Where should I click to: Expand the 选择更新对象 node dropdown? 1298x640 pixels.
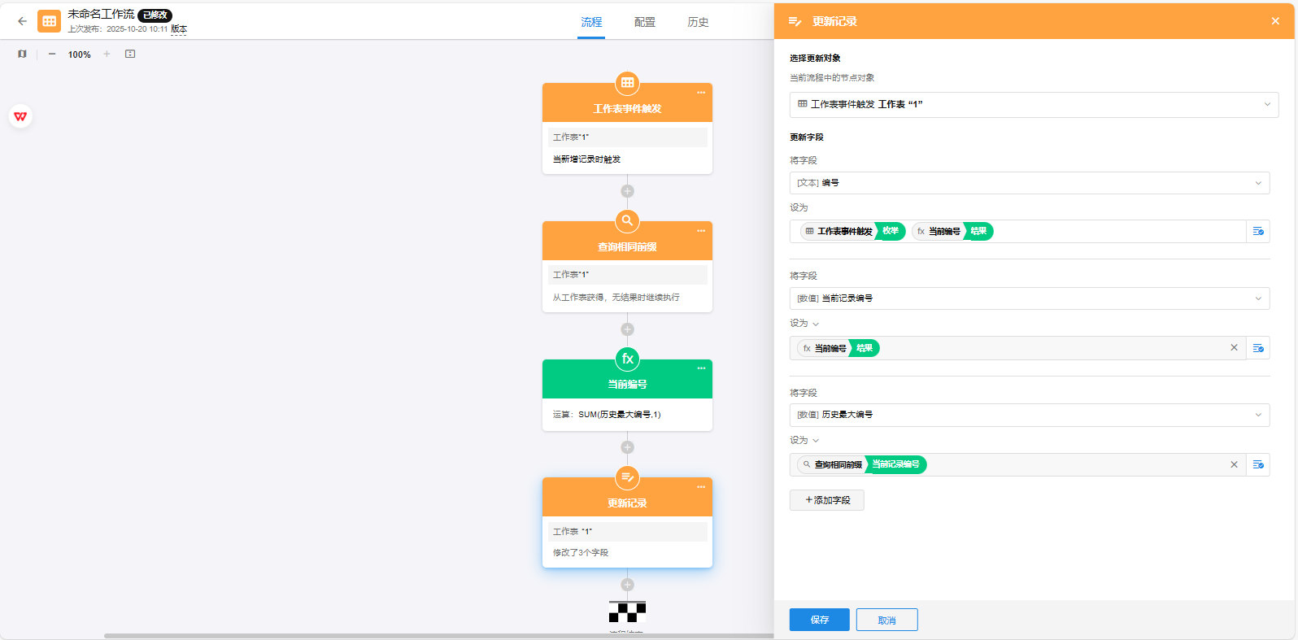pos(1033,104)
